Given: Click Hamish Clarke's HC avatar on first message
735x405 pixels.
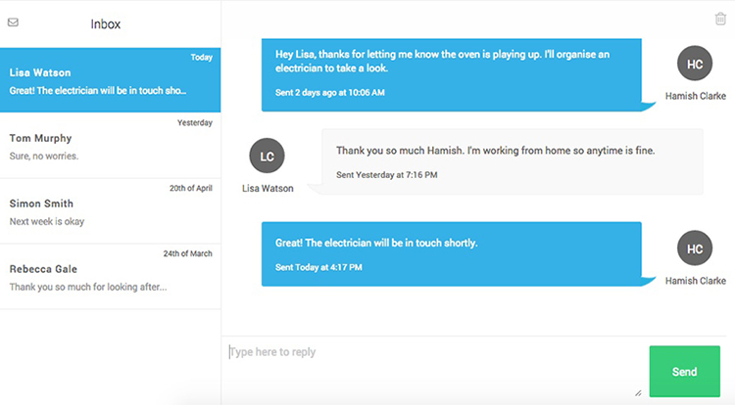Looking at the screenshot, I should 695,65.
